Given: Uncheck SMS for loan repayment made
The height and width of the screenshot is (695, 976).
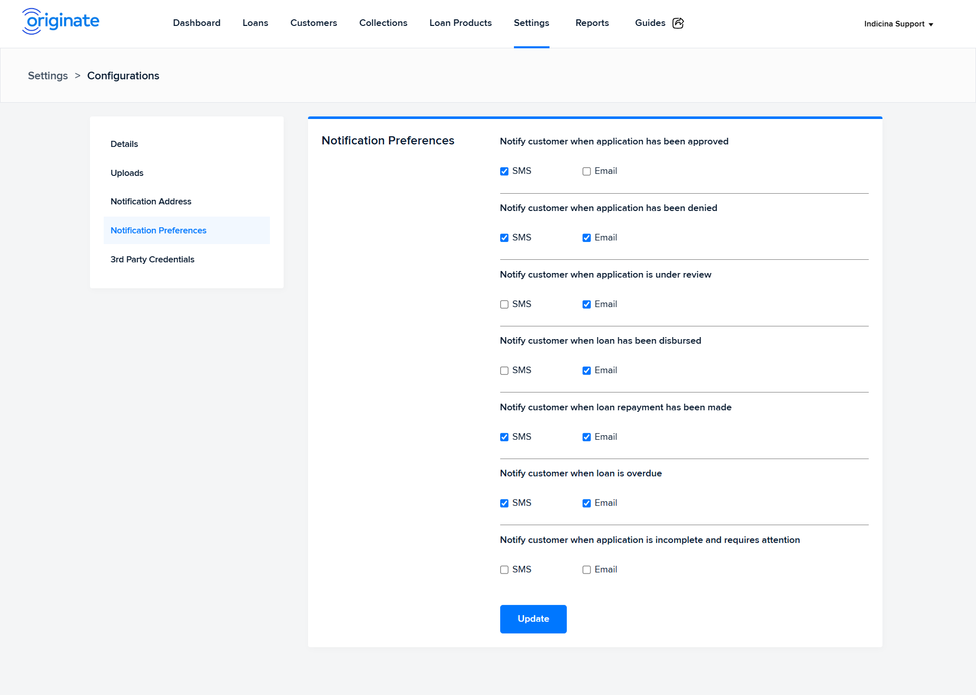Looking at the screenshot, I should [504, 437].
